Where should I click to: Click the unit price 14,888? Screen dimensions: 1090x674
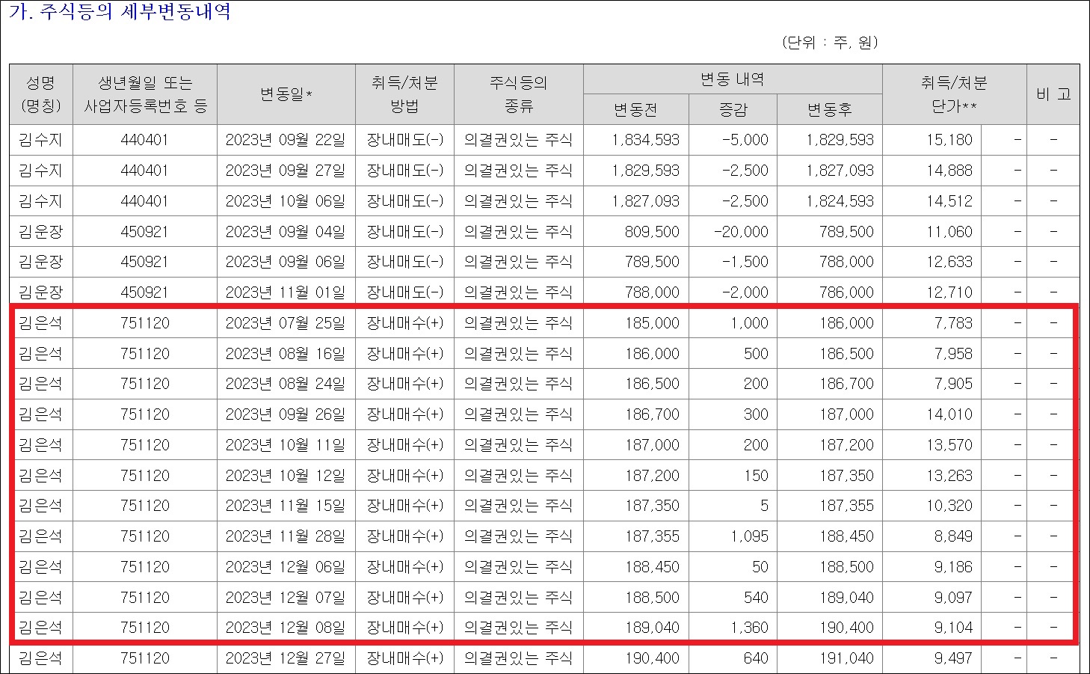click(x=949, y=171)
